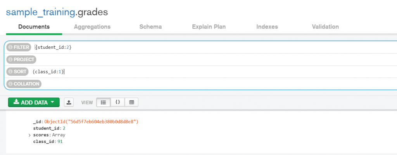Select the Validation tab
This screenshot has height=155, width=397.
[325, 27]
